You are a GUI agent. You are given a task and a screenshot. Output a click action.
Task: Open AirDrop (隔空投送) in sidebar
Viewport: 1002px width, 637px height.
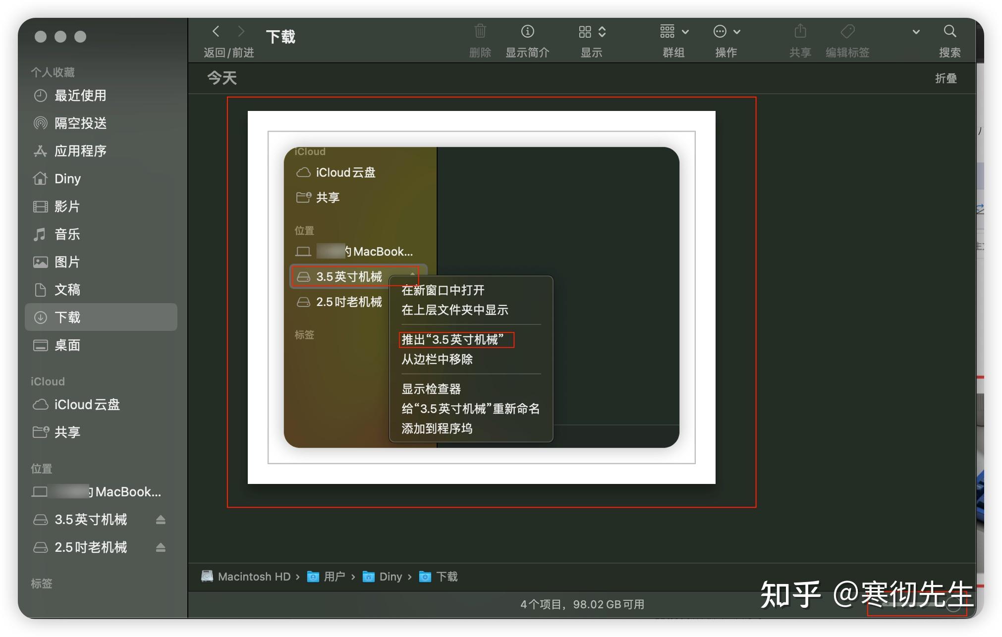click(x=80, y=123)
